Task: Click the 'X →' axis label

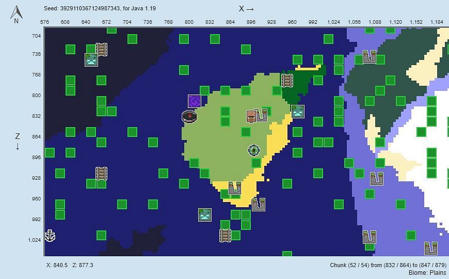Action: click(246, 9)
